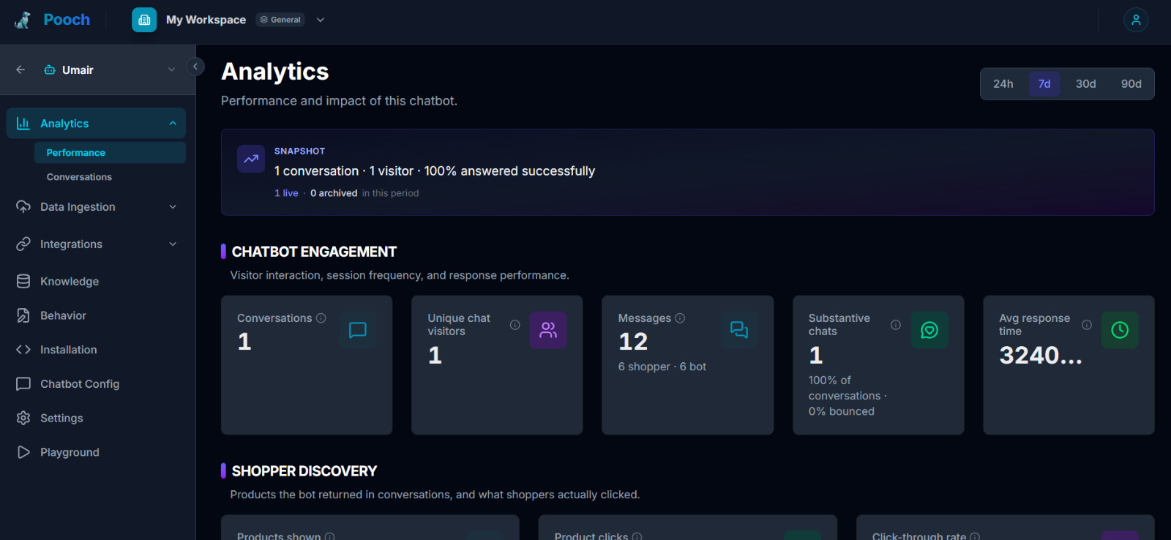1171x540 pixels.
Task: Open the Playground menu item
Action: coord(96,452)
